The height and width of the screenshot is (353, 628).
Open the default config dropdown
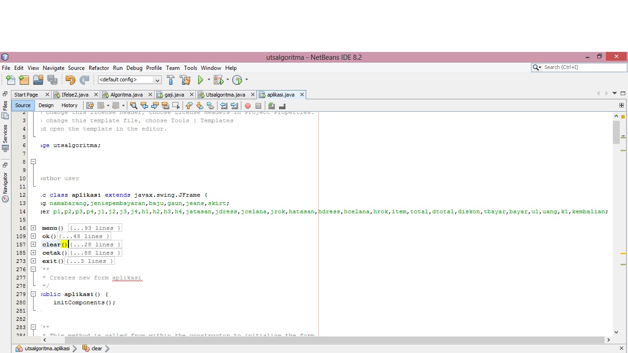click(x=156, y=80)
